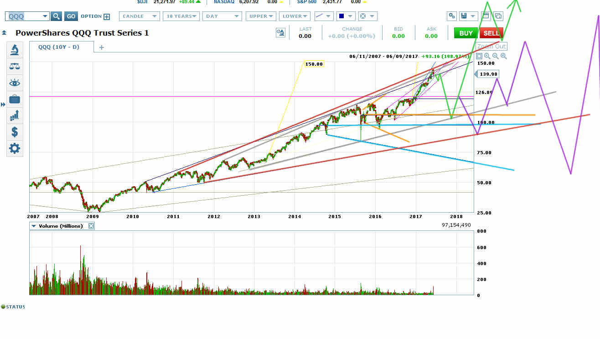600x339 pixels.
Task: Click the PowerShares QQQ Trust Series 1 title
Action: 82,33
